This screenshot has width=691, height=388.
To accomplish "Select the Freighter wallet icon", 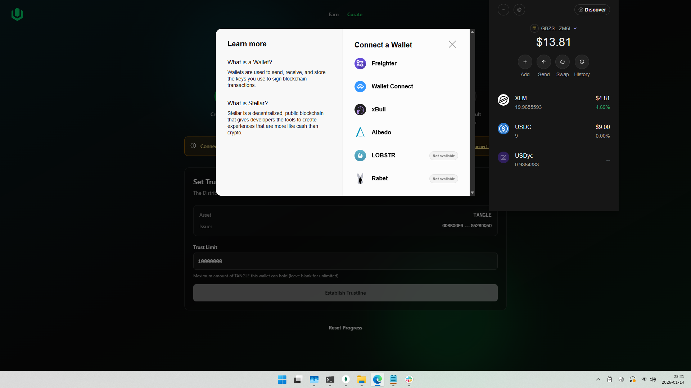I will tap(360, 64).
